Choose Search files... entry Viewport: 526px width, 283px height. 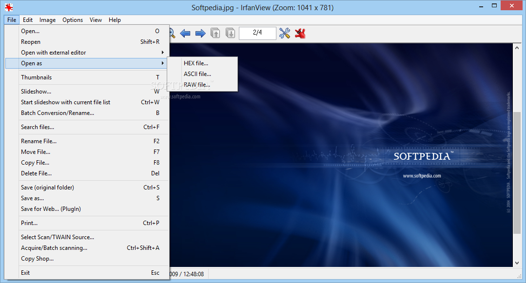(x=87, y=127)
